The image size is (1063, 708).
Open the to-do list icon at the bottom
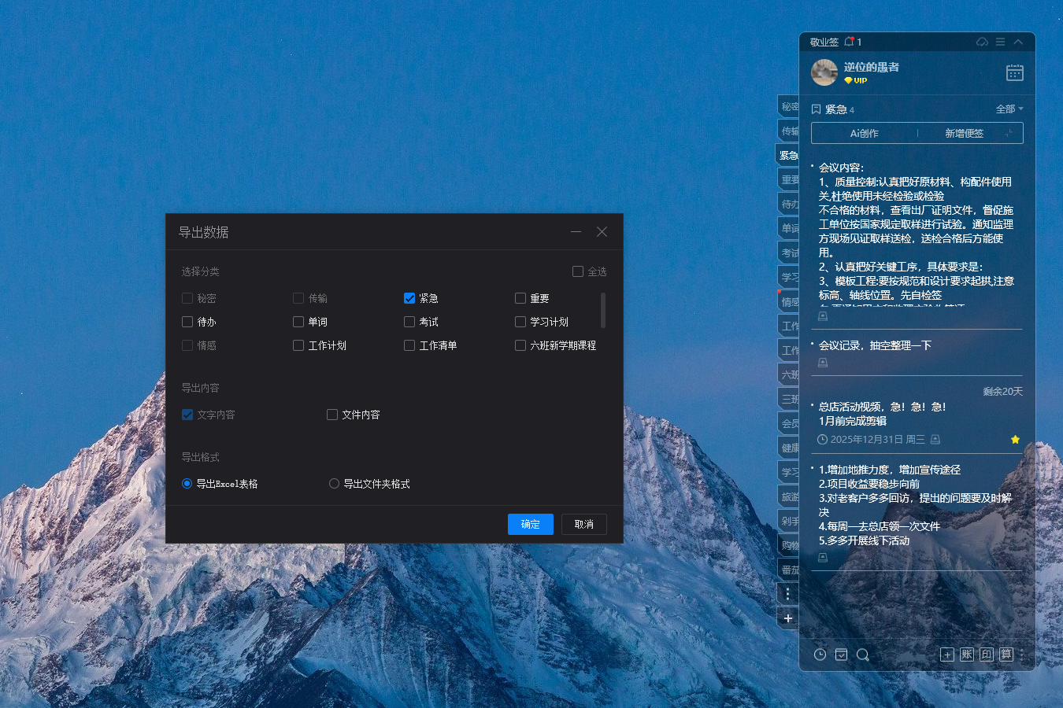pos(841,655)
